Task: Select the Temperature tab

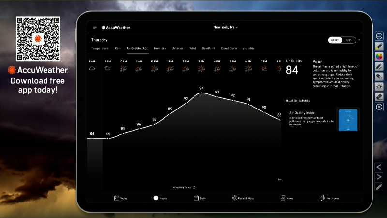Action: 100,48
